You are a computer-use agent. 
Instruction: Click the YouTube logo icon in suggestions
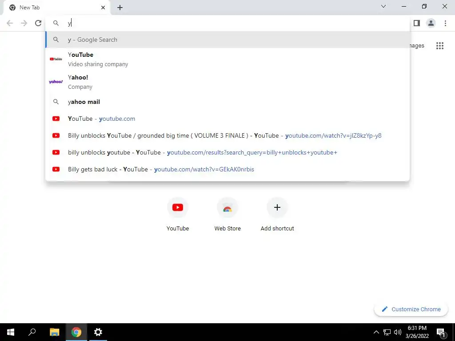click(56, 59)
